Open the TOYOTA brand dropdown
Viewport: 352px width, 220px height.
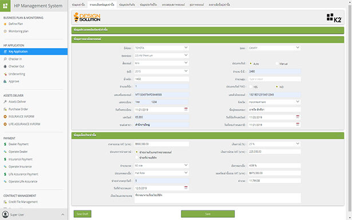tap(161, 48)
